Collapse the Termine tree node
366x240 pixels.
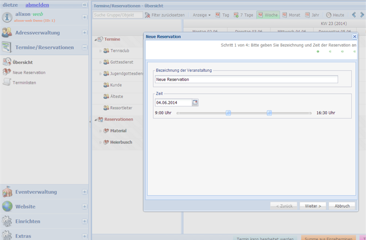[96, 40]
